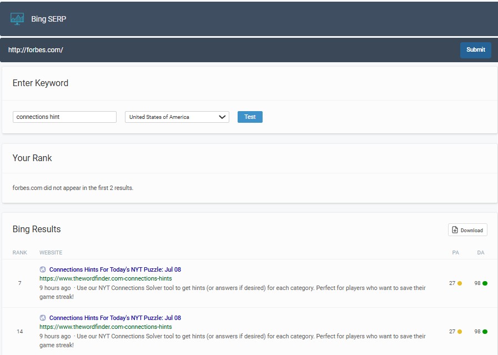Open the United States of America country dropdown

coord(177,117)
